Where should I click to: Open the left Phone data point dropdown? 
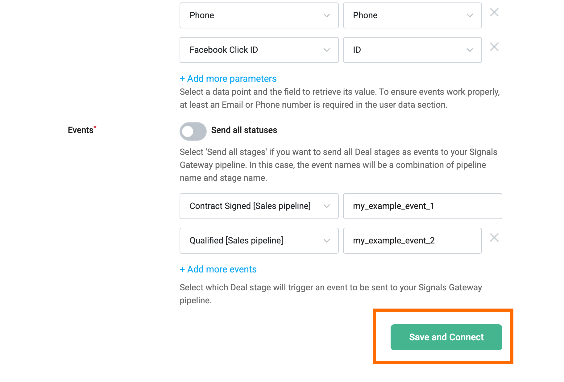tap(259, 15)
